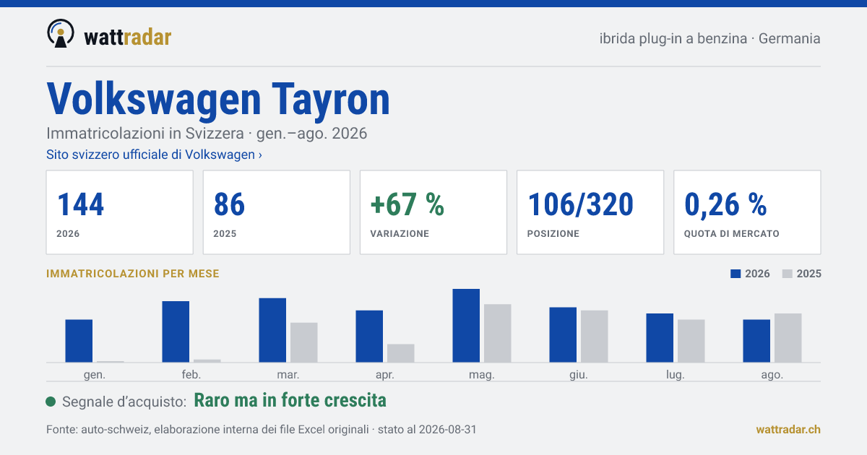Click the 'mar.' month axis label
The height and width of the screenshot is (455, 867).
[288, 375]
